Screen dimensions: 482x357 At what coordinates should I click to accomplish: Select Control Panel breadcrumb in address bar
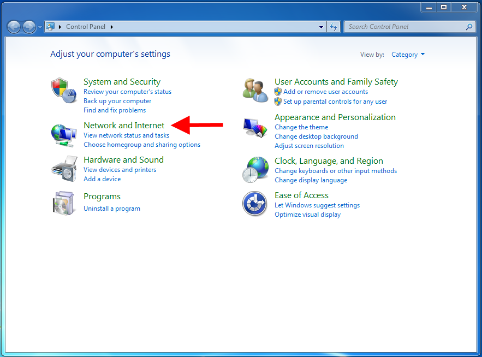86,27
